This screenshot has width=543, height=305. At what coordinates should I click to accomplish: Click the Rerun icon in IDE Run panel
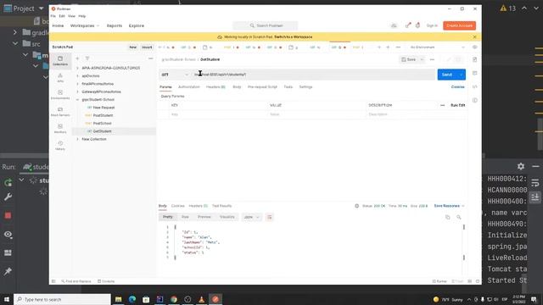[x=8, y=182]
